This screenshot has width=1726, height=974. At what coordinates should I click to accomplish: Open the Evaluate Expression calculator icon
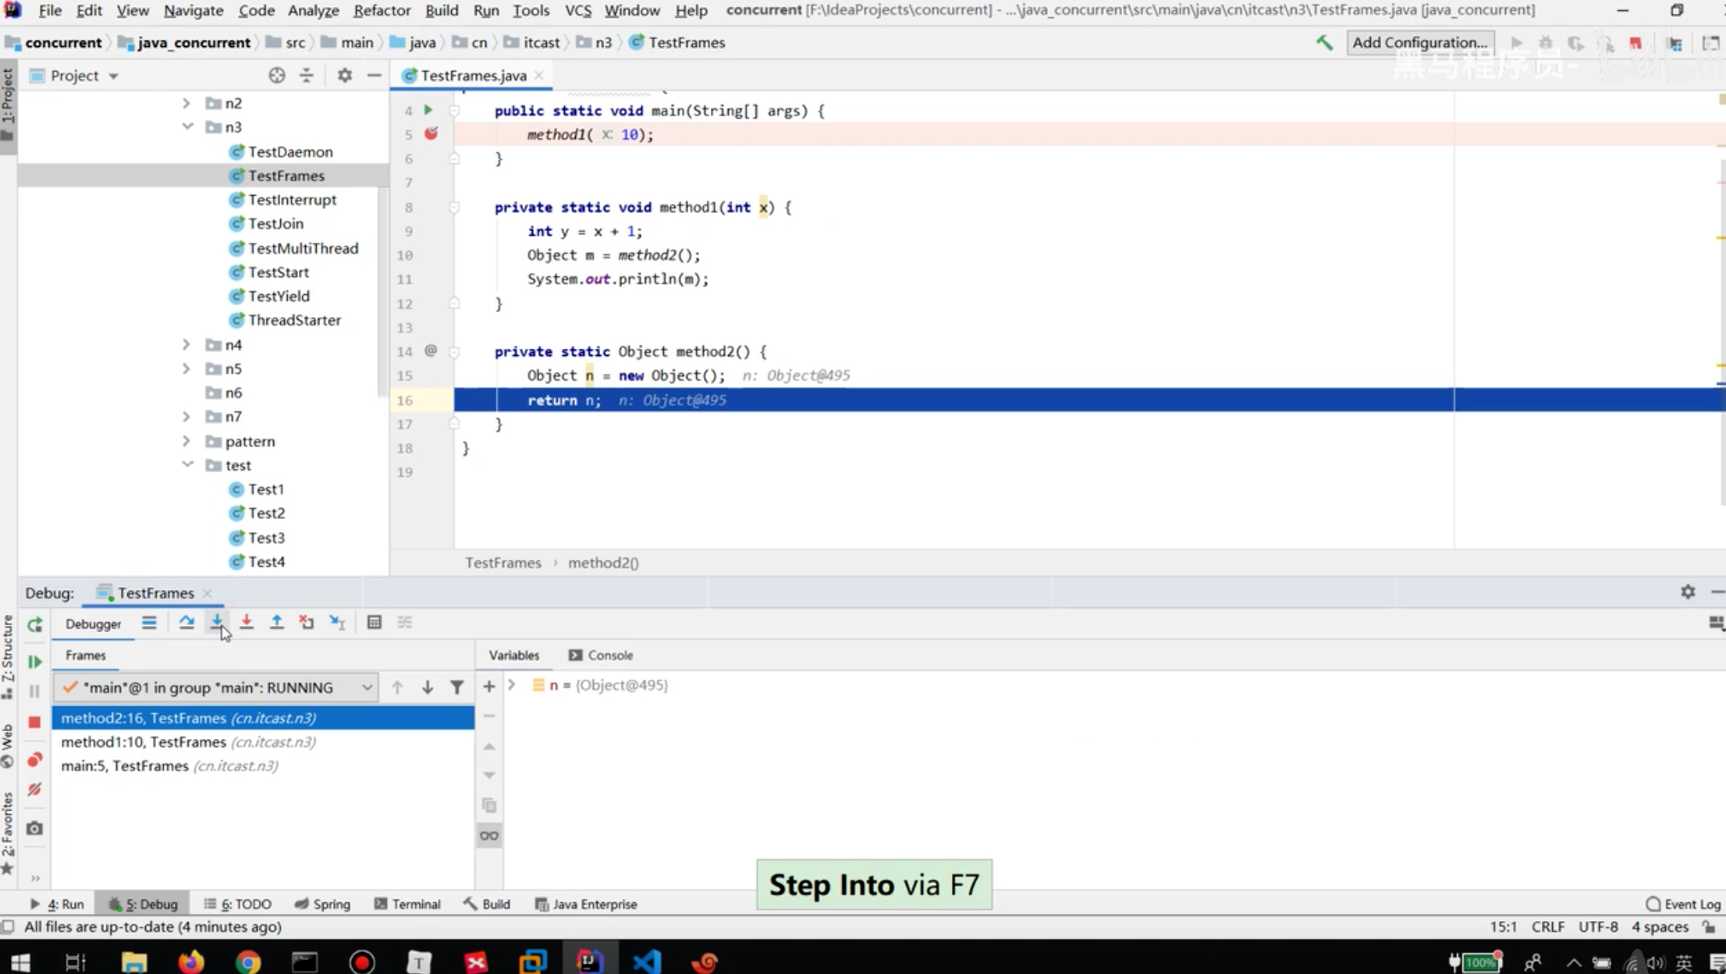375,622
